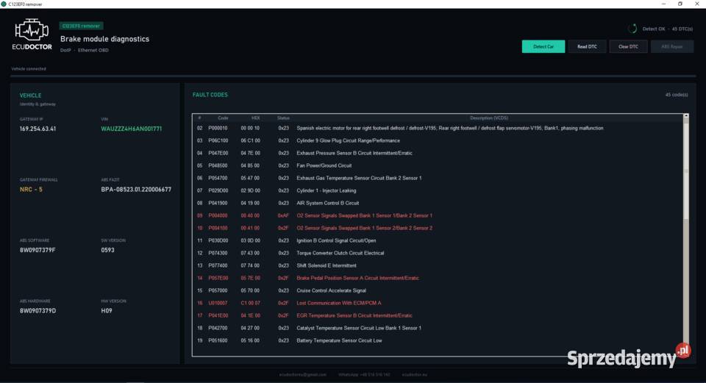Screen dimensions: 706x383
Task: Click the DoIP - Ethernet OBD subtitle
Action: 84,51
